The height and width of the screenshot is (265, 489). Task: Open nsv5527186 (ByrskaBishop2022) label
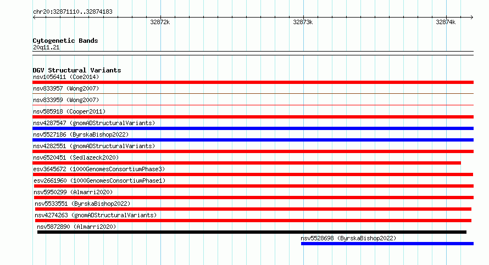tap(81, 134)
